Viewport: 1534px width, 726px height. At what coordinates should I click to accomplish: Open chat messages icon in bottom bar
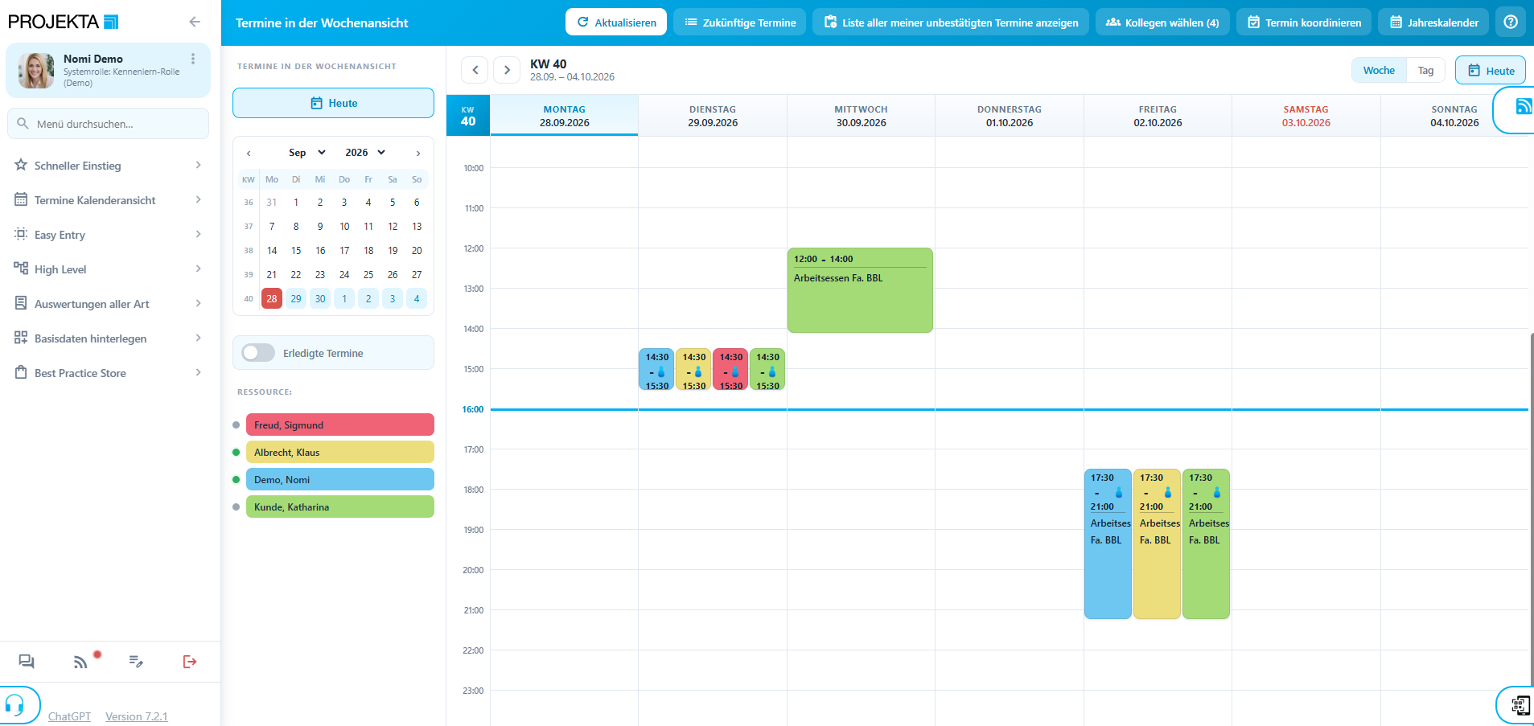(27, 662)
